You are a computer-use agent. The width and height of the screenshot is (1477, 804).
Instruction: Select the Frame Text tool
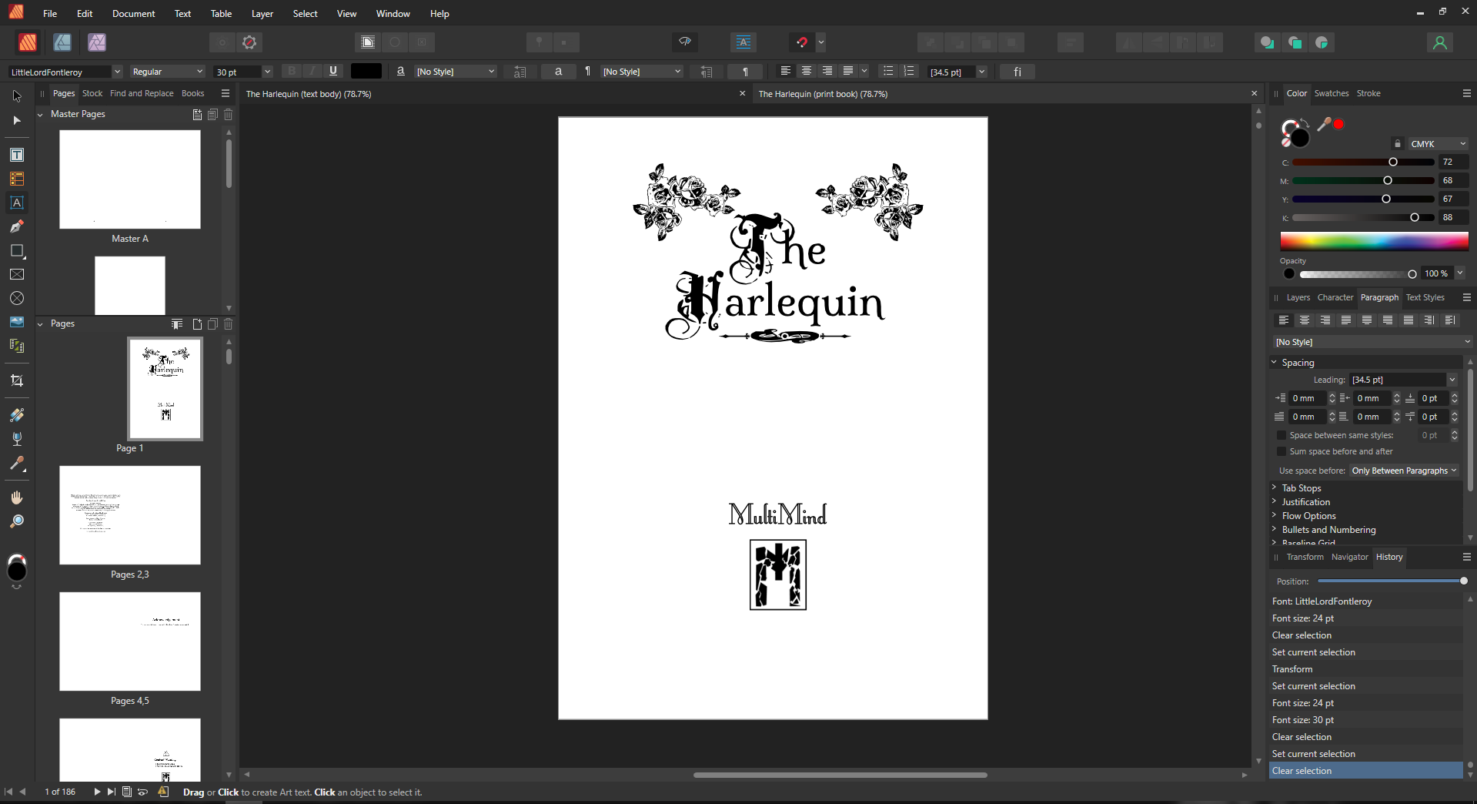[17, 154]
